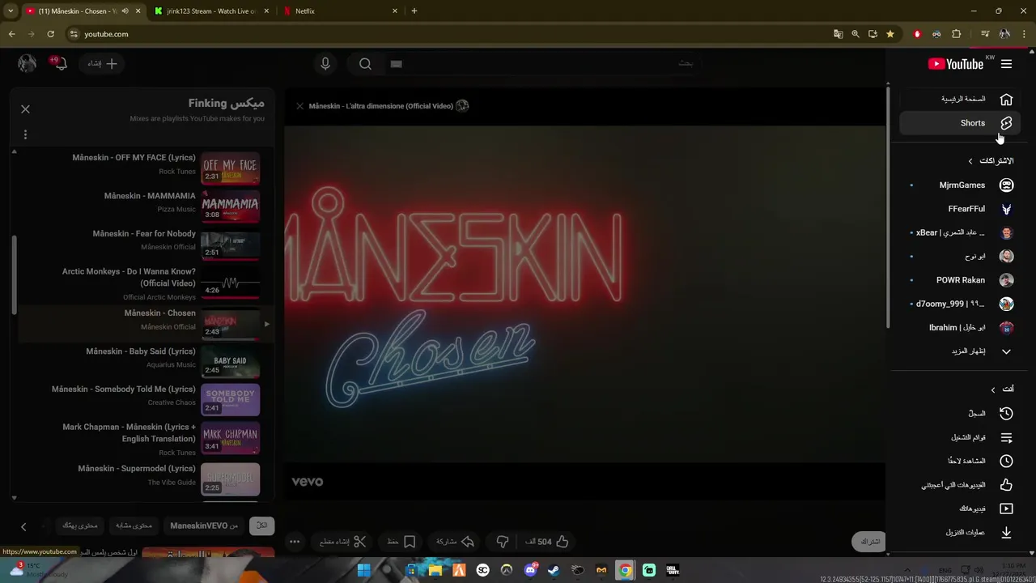Expand the subscriptions section header
This screenshot has width=1036, height=583.
click(x=991, y=161)
